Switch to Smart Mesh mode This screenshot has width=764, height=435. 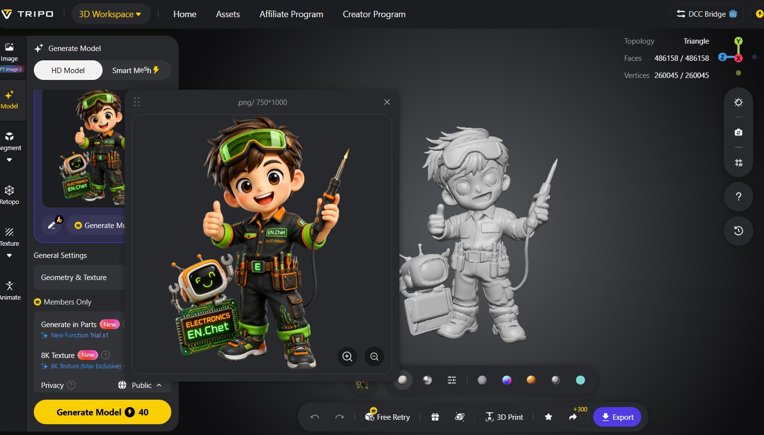click(x=136, y=70)
